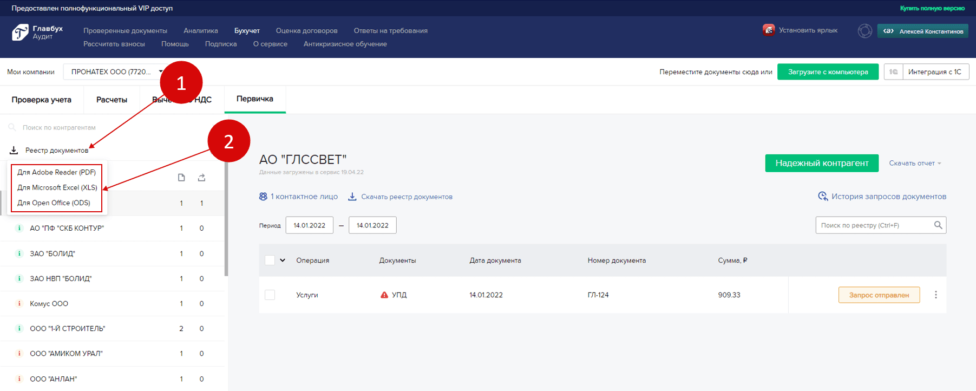Switch to the Проверка учета tab
This screenshot has height=391, width=976.
(x=42, y=100)
